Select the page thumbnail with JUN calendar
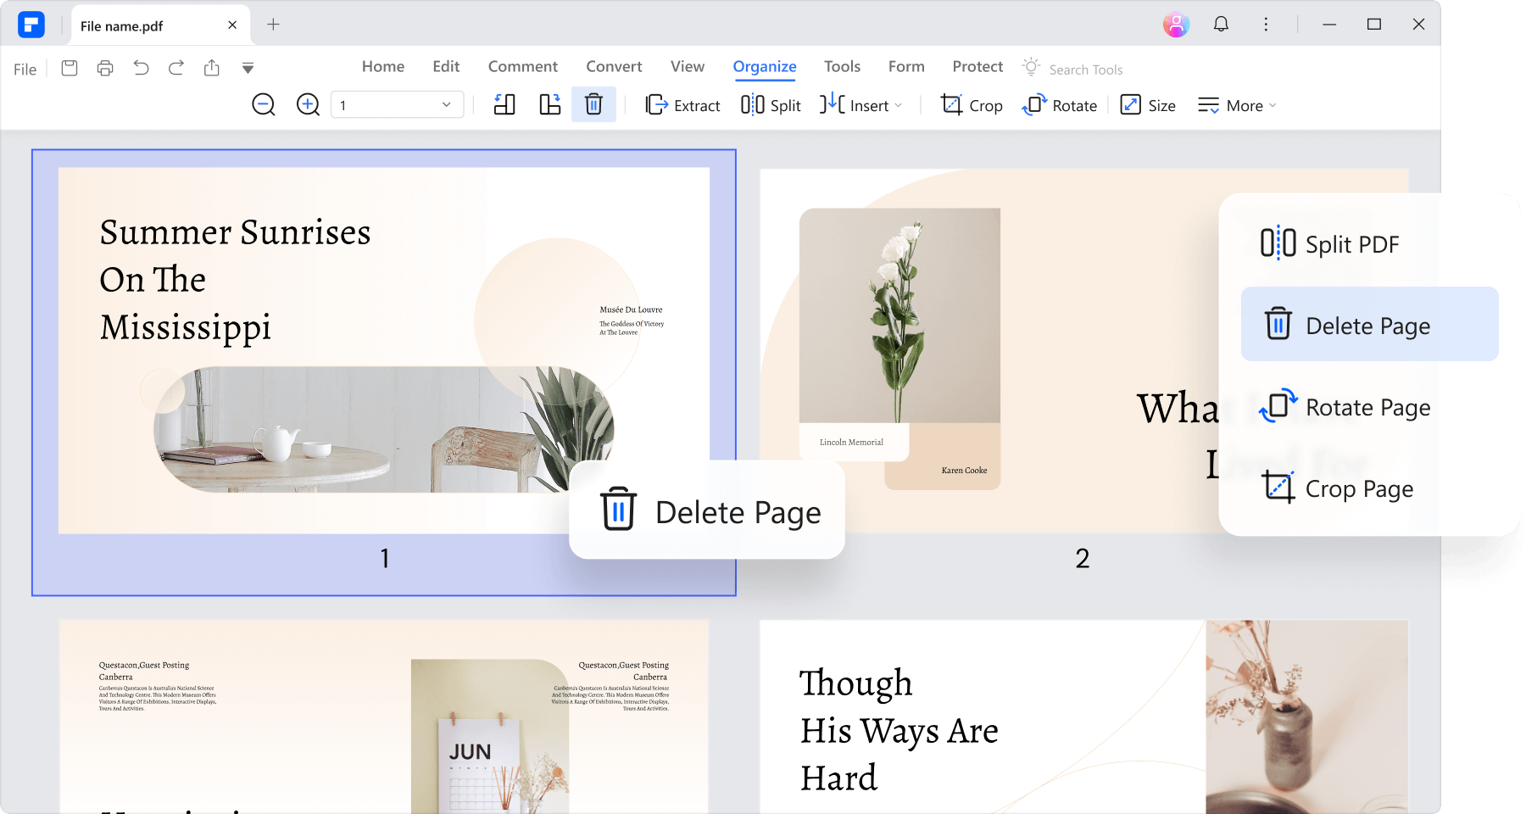Viewport: 1526px width, 814px height. pos(384,716)
